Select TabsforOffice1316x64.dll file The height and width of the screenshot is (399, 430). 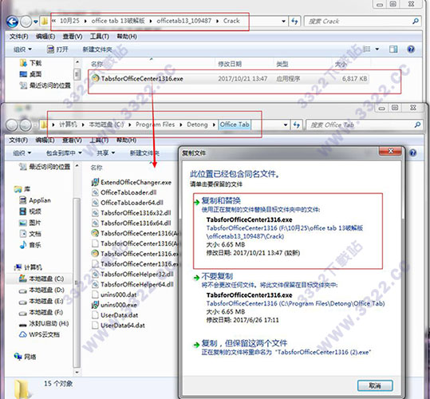tap(132, 223)
